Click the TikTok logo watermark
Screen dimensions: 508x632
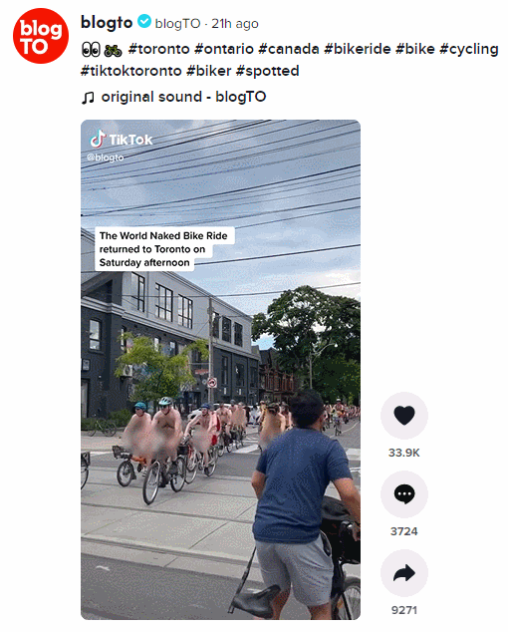pos(121,140)
